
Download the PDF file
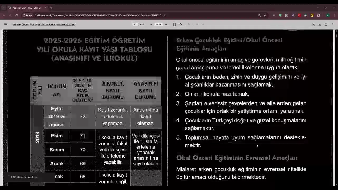tap(320, 25)
